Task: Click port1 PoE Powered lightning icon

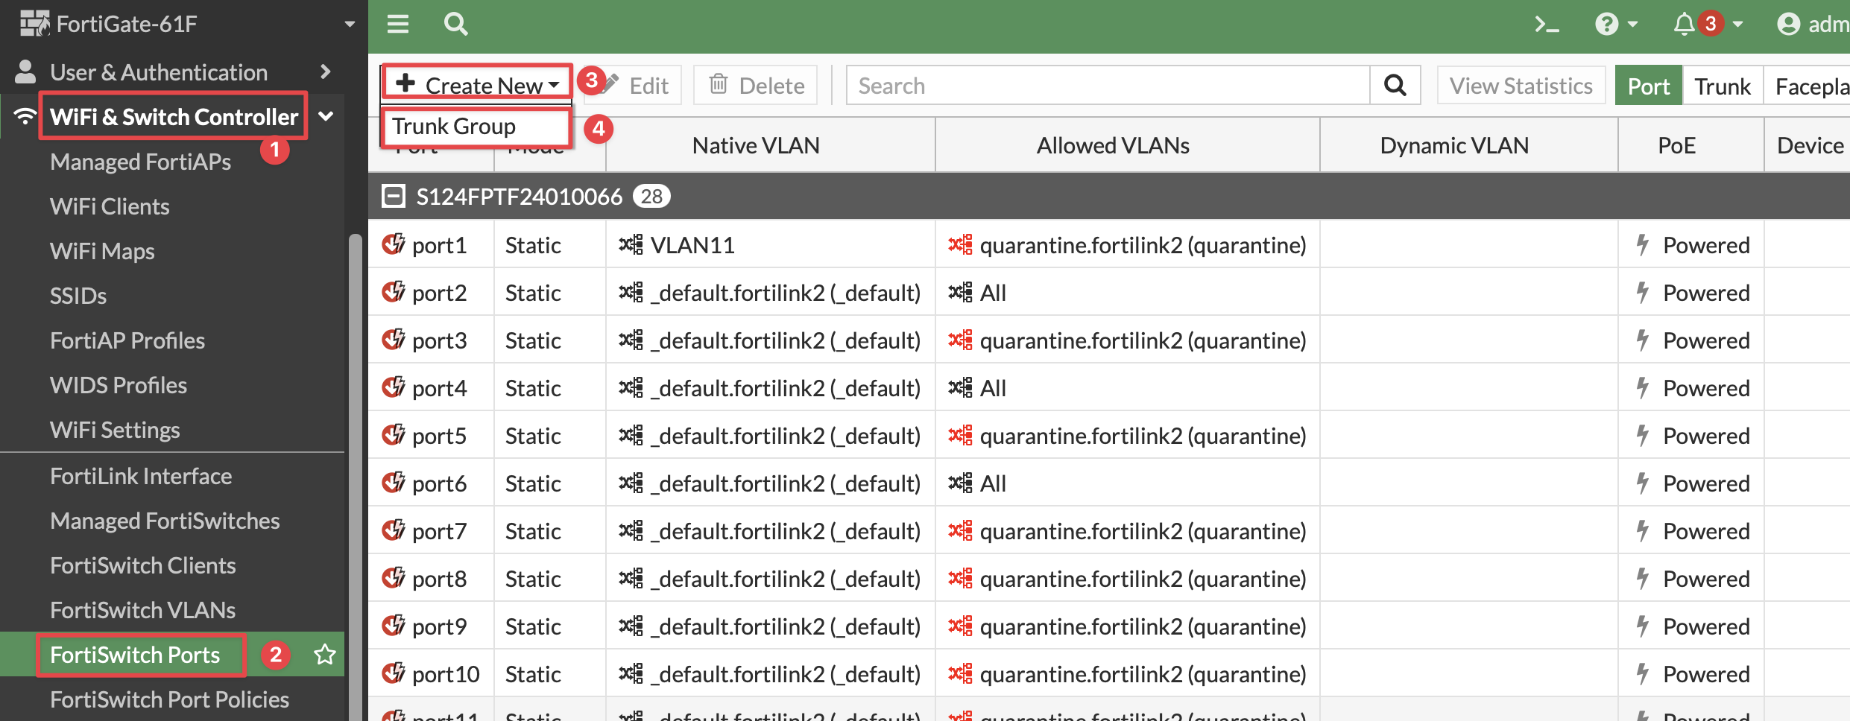Action: click(1642, 244)
